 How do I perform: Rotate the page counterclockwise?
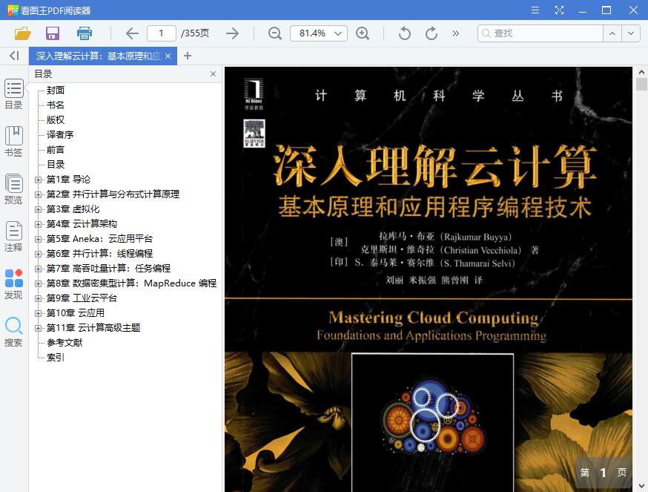tap(405, 33)
